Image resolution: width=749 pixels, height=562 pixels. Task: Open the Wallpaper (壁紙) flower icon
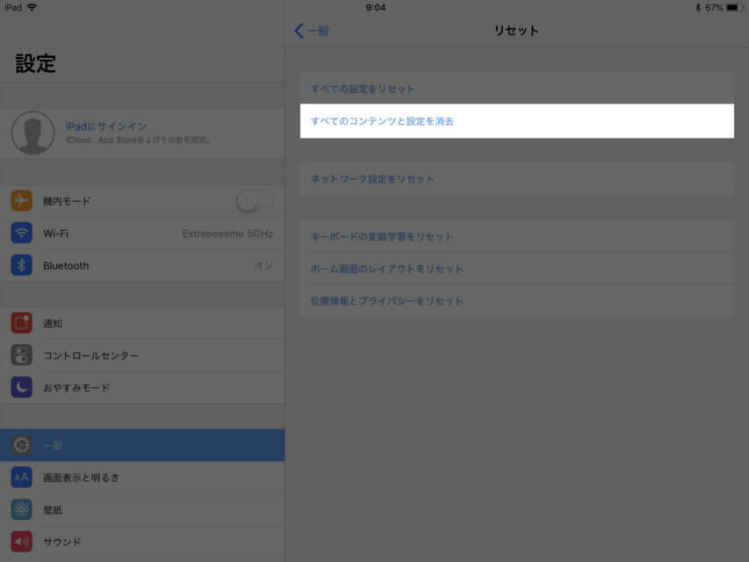tap(21, 509)
